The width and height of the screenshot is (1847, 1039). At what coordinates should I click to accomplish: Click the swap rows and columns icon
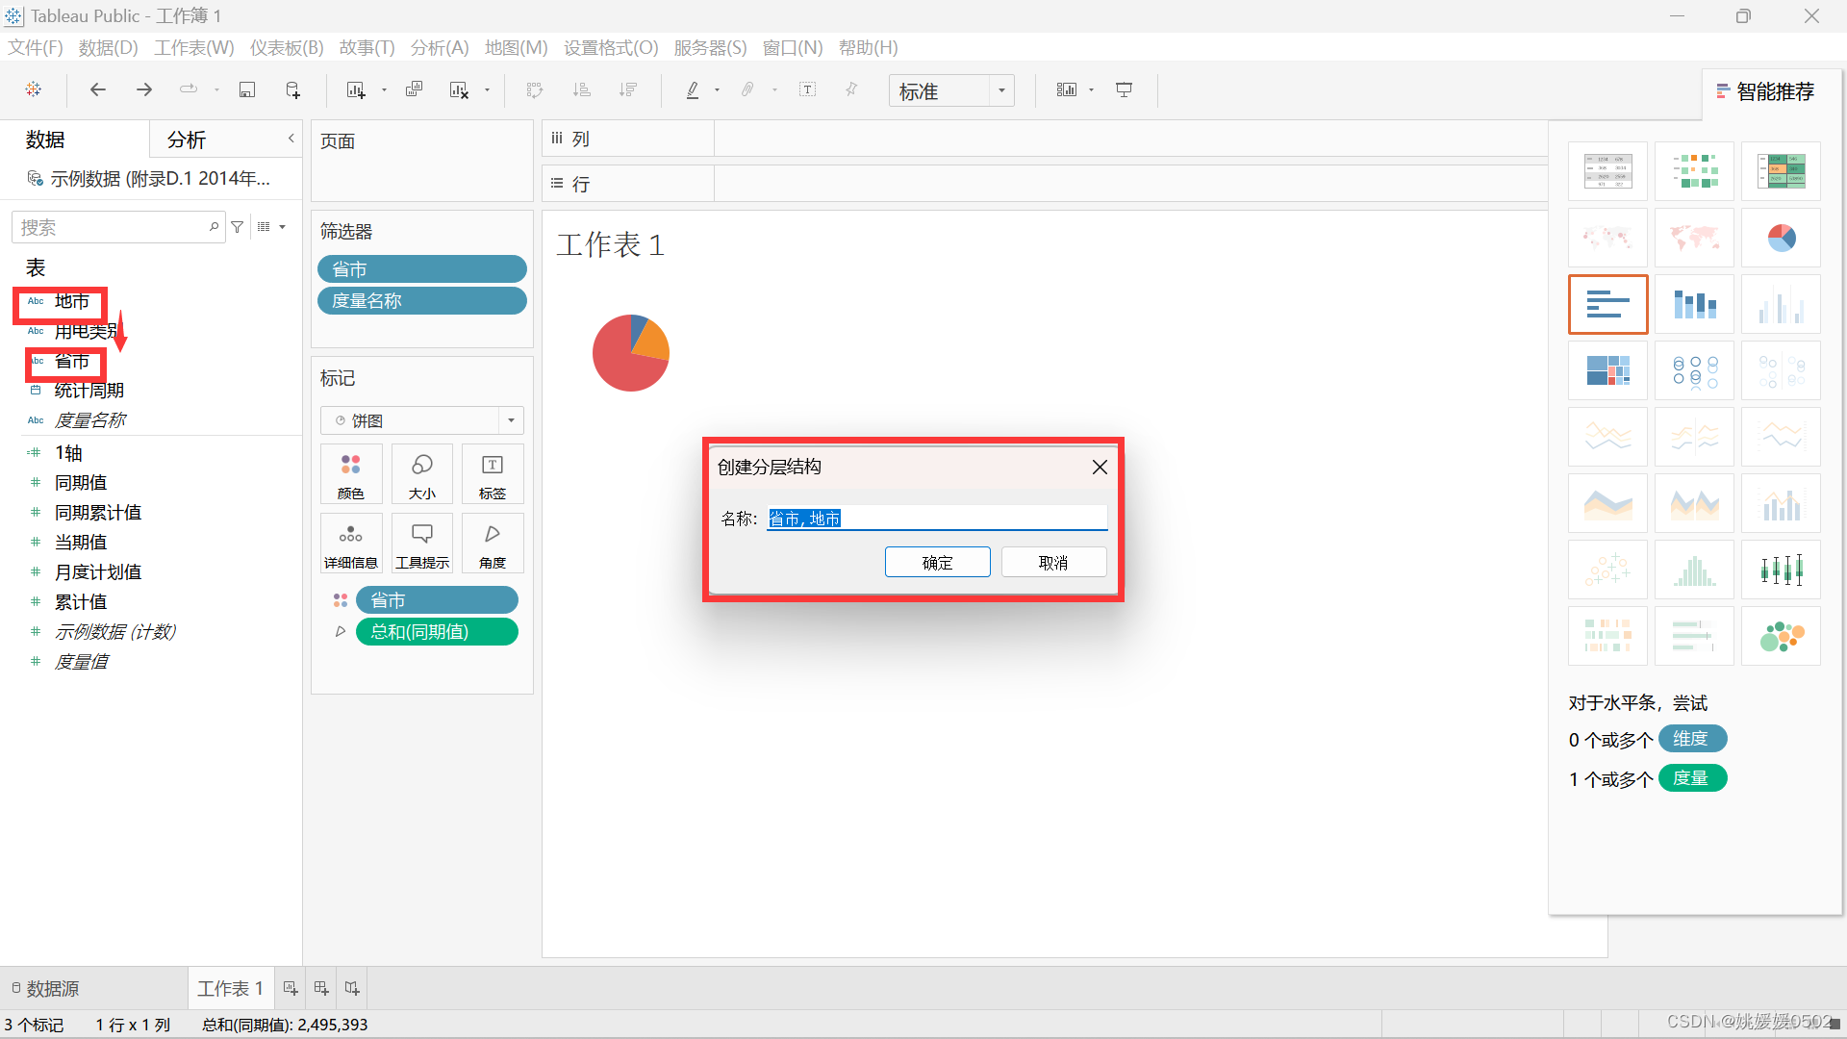(535, 90)
